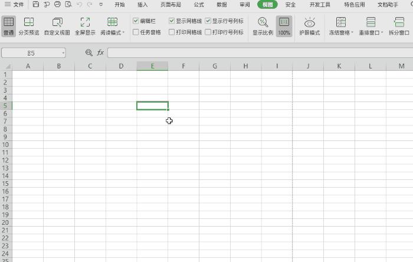Open Featured Apps (特色应用) tab
The height and width of the screenshot is (262, 413).
[x=355, y=5]
